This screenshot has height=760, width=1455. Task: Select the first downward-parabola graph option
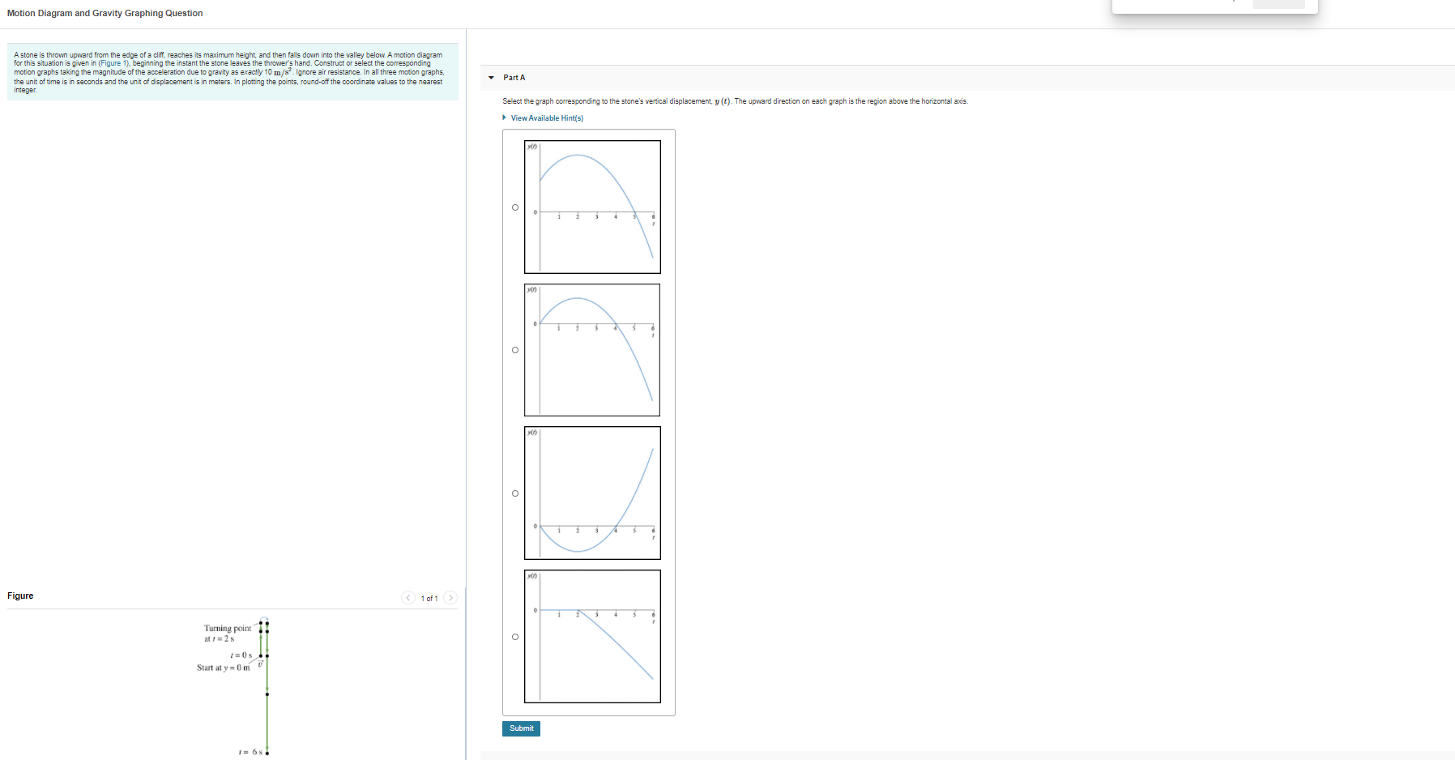coord(514,207)
